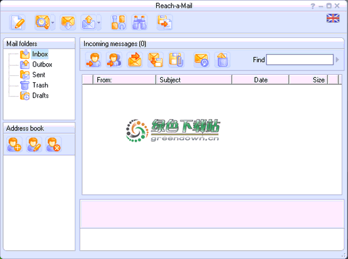The width and height of the screenshot is (348, 259).
Task: Expand the check mail dropdown arrow
Action: [53, 22]
